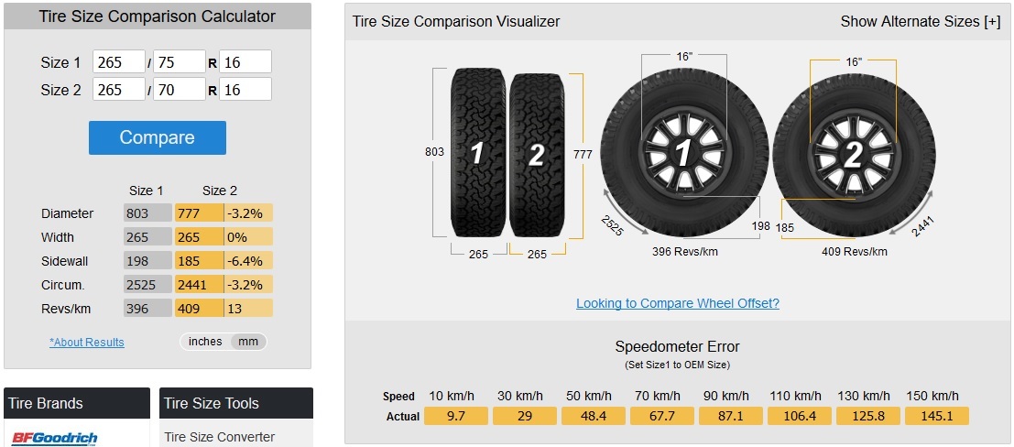
Task: Focus Size 2 aspect ratio field 70
Action: click(180, 89)
